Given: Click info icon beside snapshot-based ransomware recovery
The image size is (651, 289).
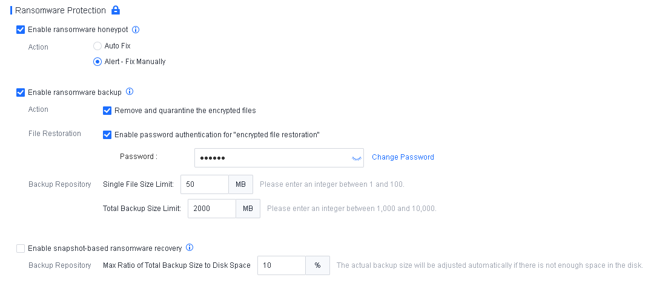Looking at the screenshot, I should point(190,248).
